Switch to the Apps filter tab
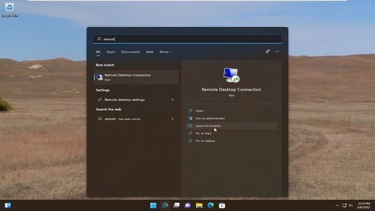375x211 pixels. (111, 52)
